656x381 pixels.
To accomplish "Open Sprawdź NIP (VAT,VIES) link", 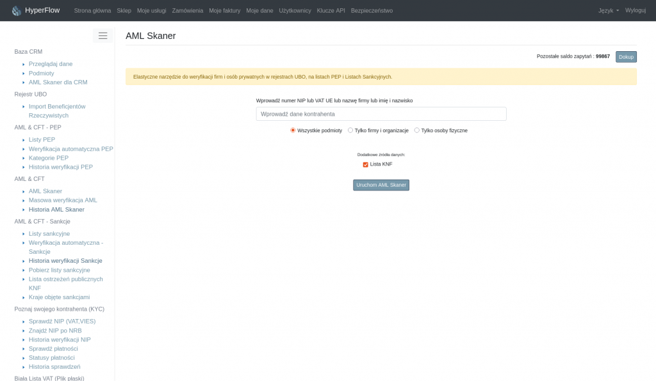I will coord(62,322).
